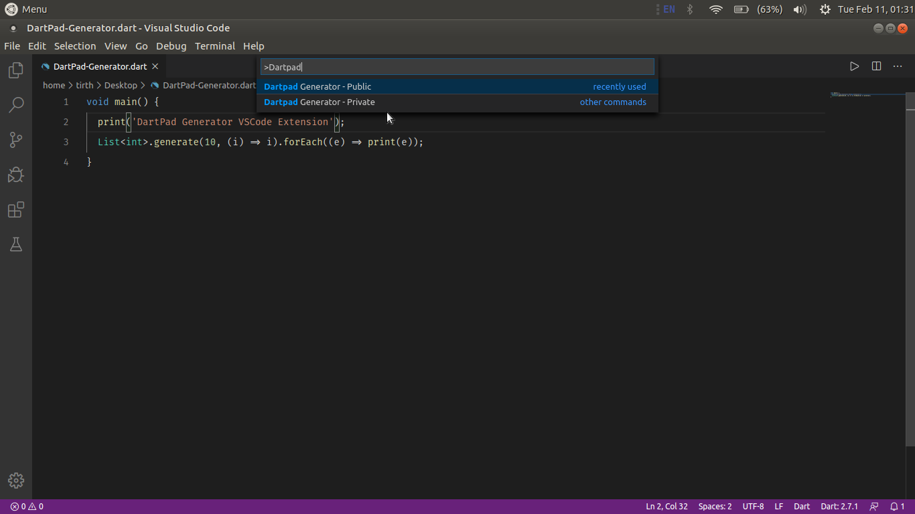915x514 pixels.
Task: Select the DartPad-Generator.dart editor tab
Action: pos(100,66)
